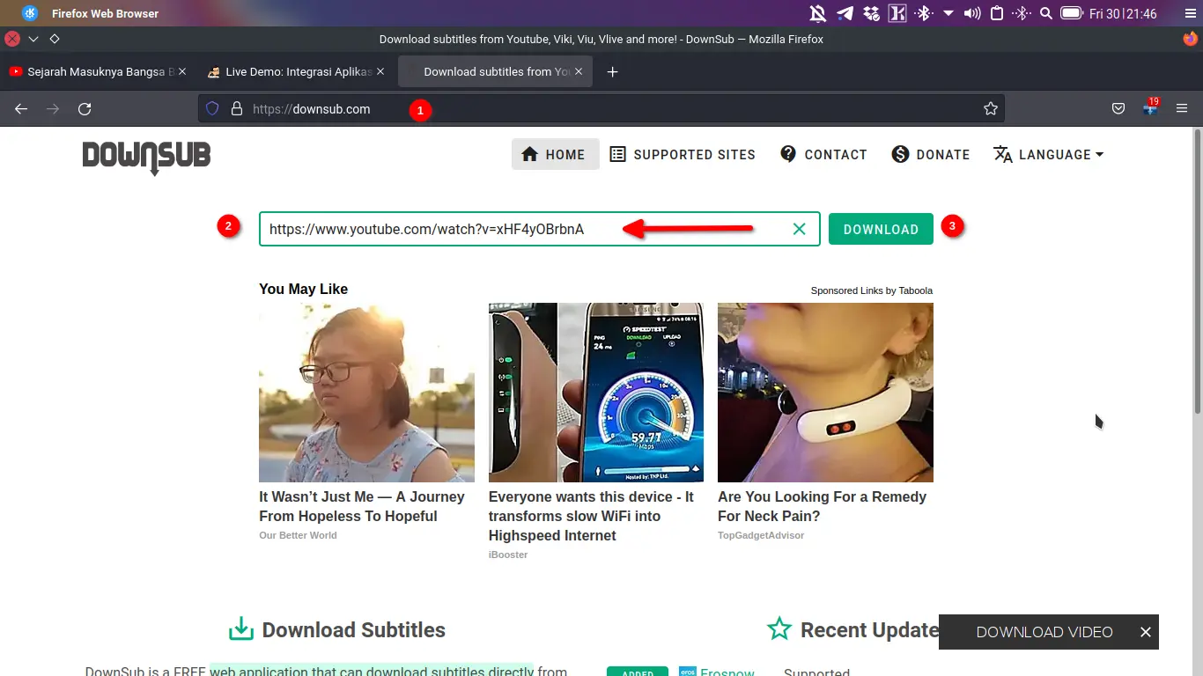Screen dimensions: 1203x676
Task: Close the Download subtitles tab
Action: pyautogui.click(x=579, y=71)
